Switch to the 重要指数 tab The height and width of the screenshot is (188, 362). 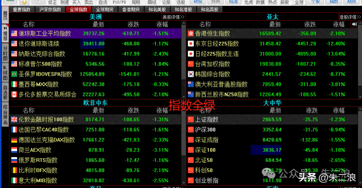coord(22,9)
